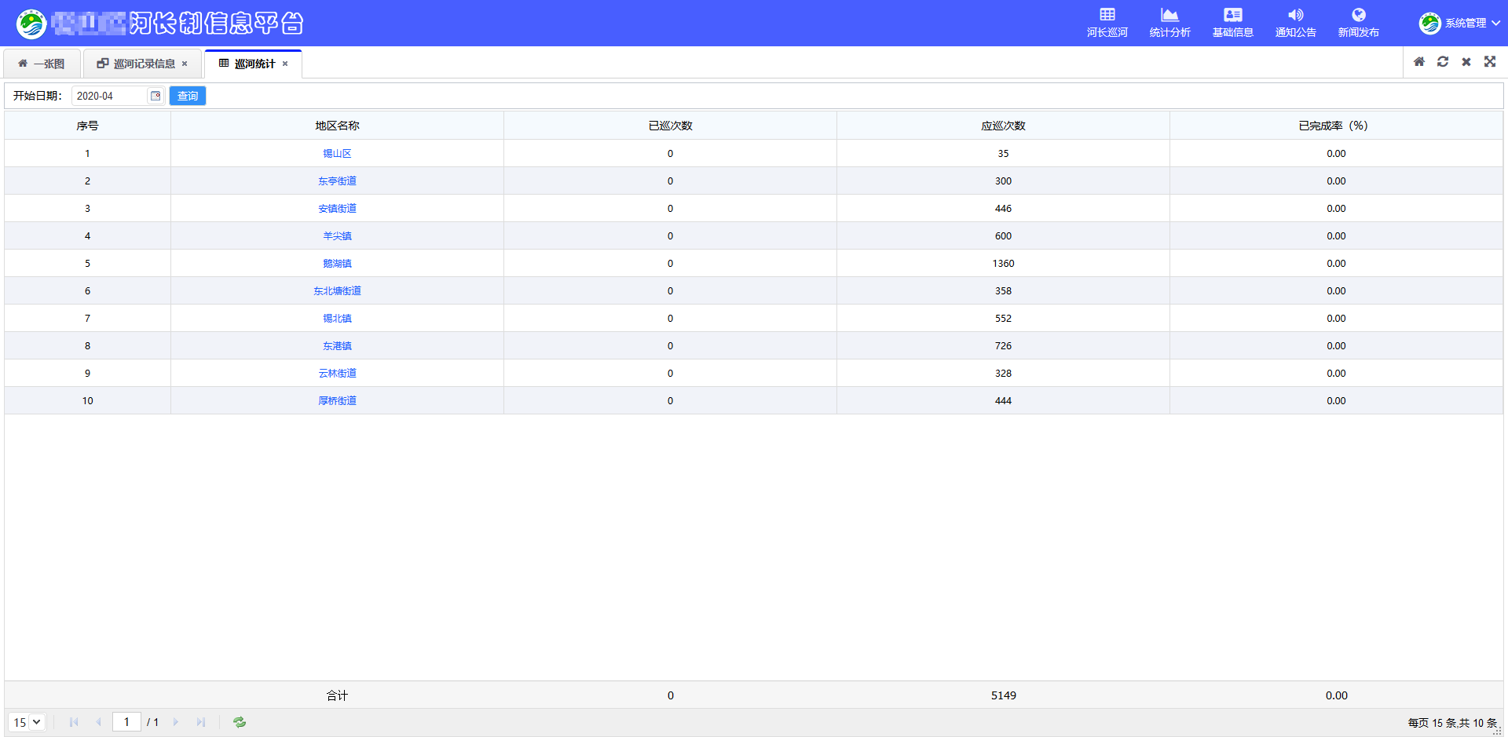Open the 新闻发布 globe icon
Image resolution: width=1508 pixels, height=737 pixels.
(x=1358, y=15)
